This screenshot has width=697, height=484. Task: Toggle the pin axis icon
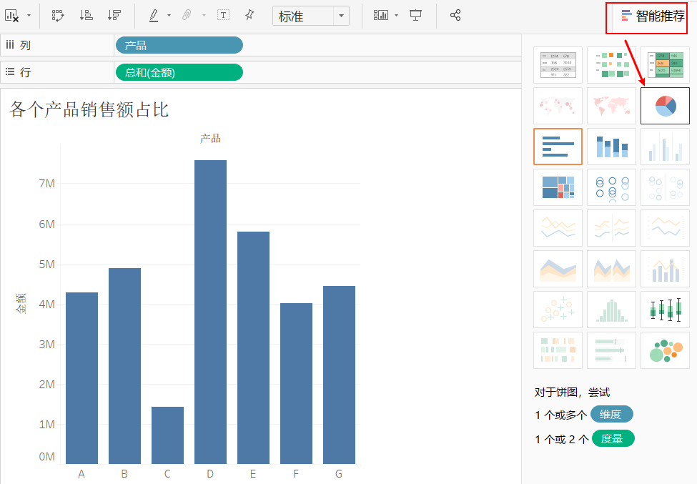coord(249,15)
